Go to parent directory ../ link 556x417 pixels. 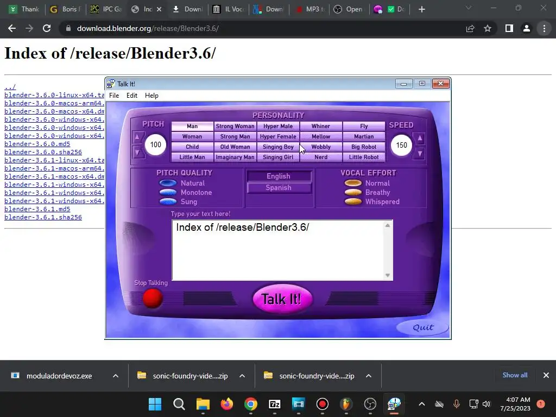10,87
